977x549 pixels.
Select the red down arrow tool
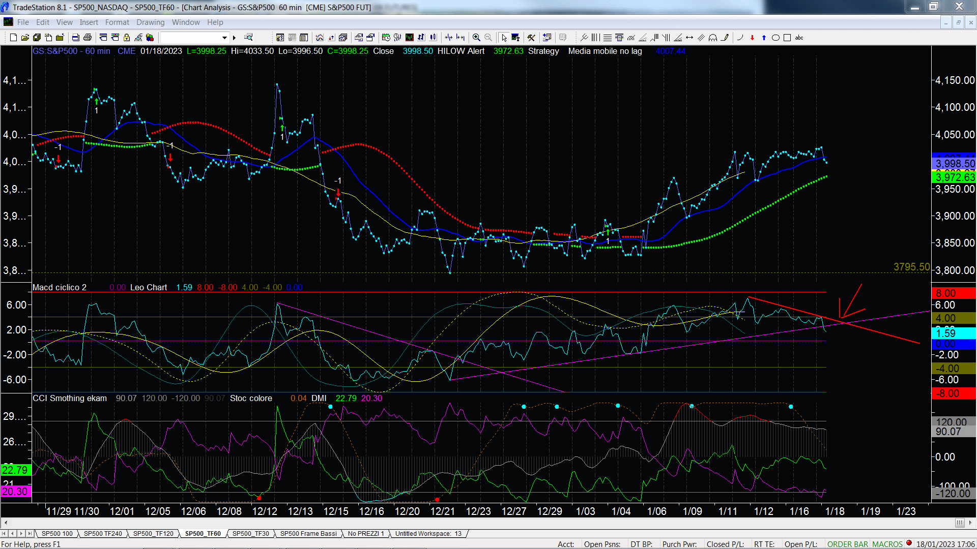(752, 38)
